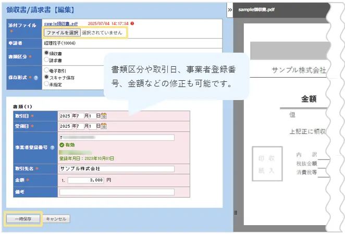Select the 領収書 radio button

point(47,53)
